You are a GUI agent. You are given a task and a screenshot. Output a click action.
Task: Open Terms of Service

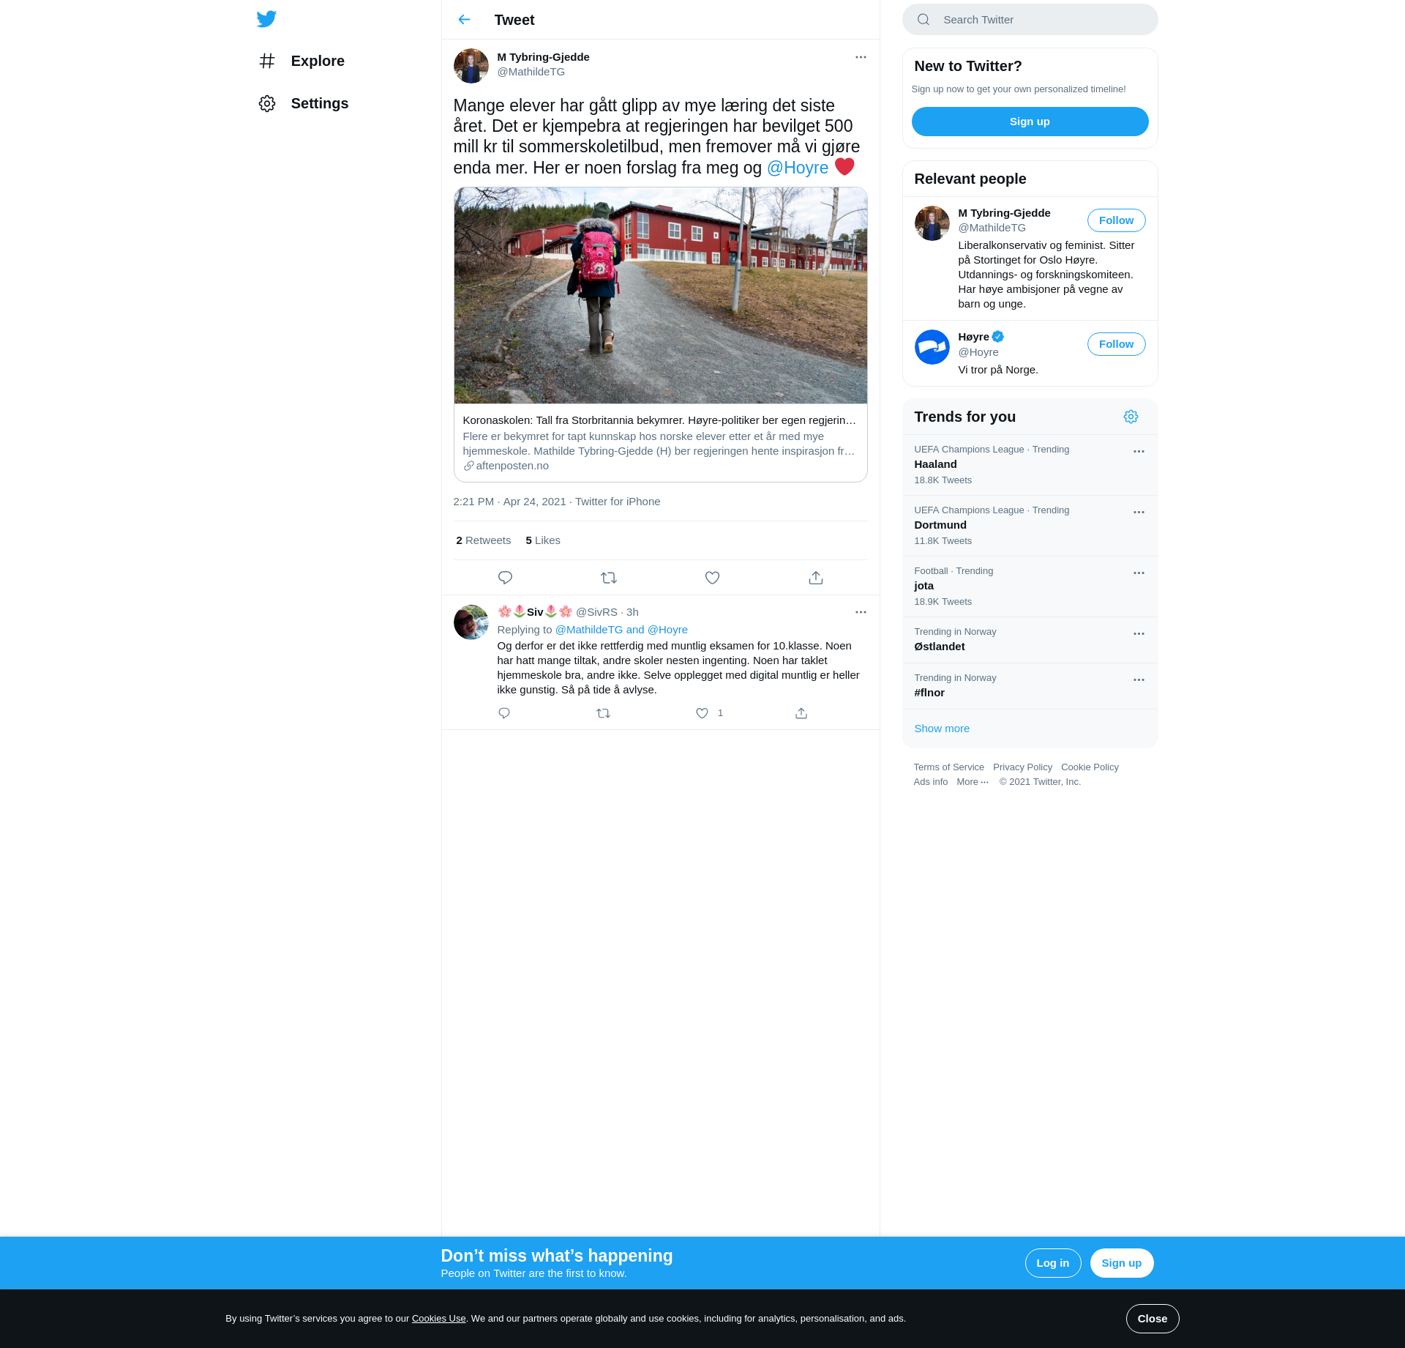pyautogui.click(x=948, y=767)
